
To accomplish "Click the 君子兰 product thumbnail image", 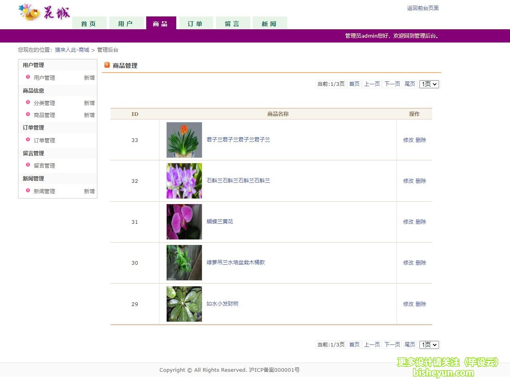I will tap(184, 140).
